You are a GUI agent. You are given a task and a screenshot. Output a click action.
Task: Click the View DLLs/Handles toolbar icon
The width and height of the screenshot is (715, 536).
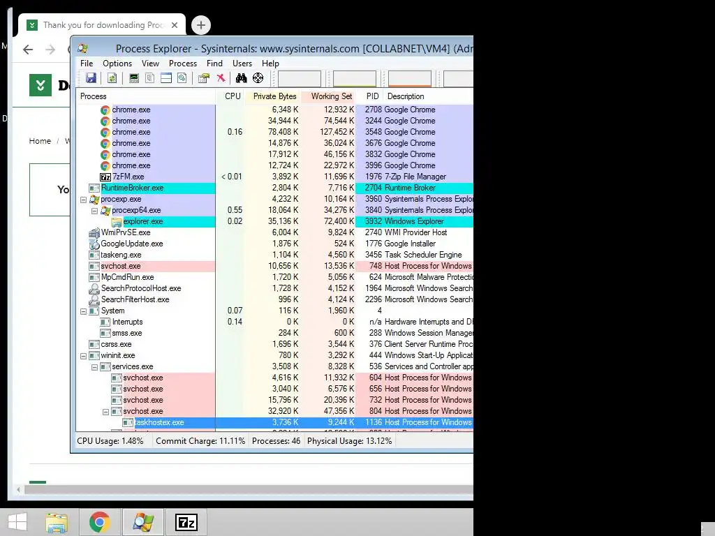182,78
